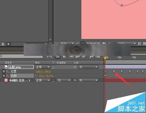Screen dimensions: 146x113
Task: Click the left scroll arrow beside trash icon
Action: (8, 44)
